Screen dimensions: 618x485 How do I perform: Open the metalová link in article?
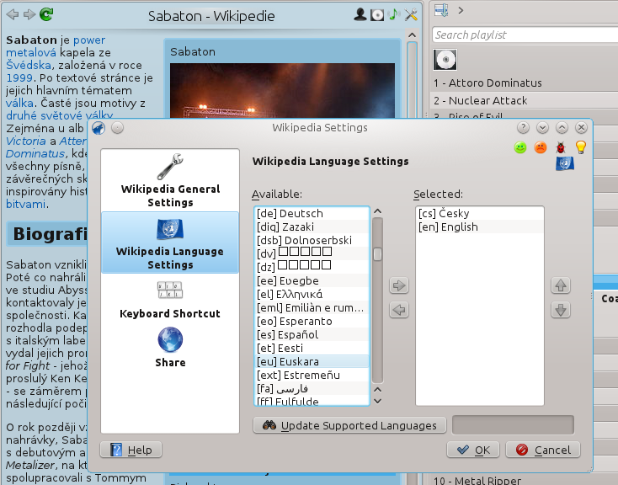[31, 52]
